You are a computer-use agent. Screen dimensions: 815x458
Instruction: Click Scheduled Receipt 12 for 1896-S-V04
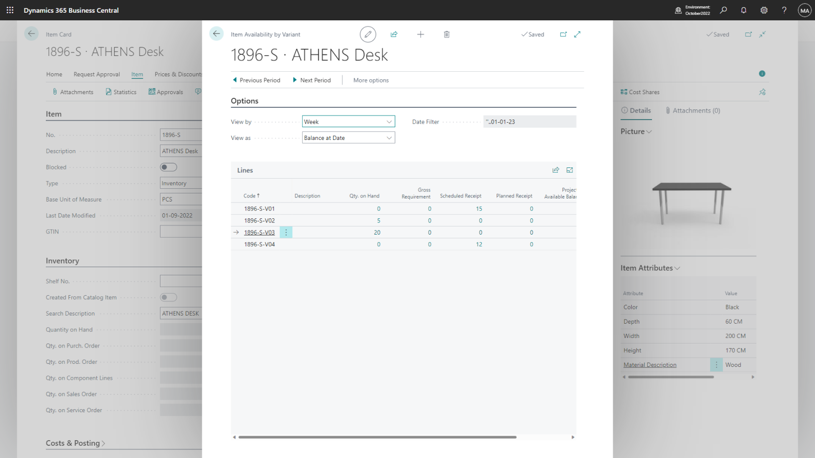click(x=479, y=244)
